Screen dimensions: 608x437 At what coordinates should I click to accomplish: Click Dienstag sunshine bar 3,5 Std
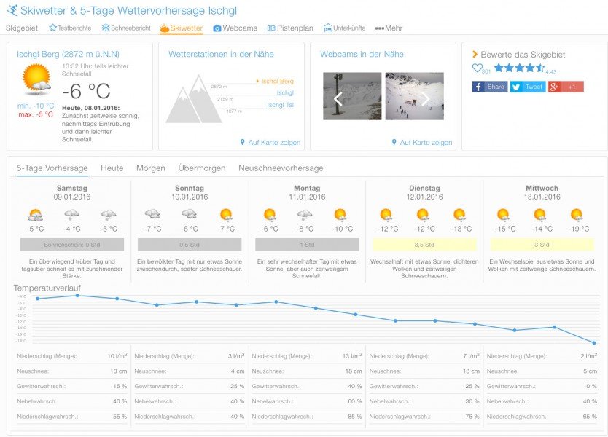pos(424,245)
